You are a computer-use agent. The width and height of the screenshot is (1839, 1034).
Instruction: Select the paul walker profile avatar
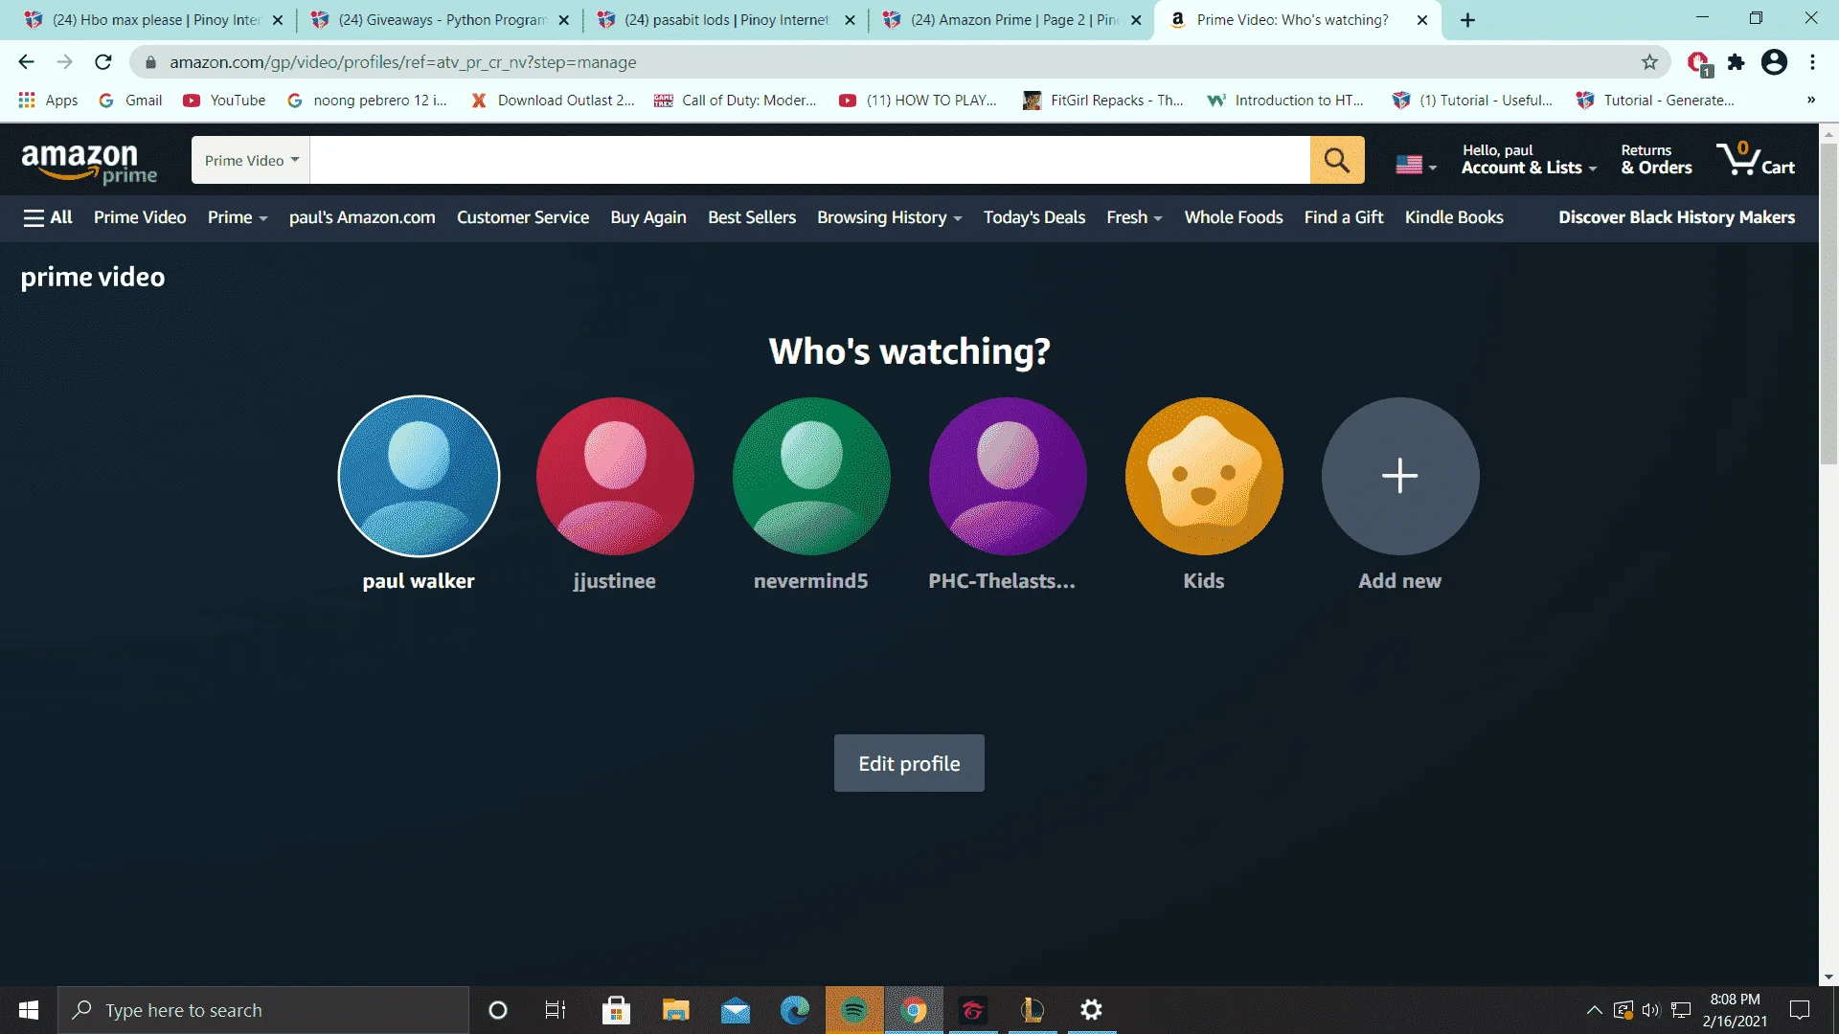point(419,476)
